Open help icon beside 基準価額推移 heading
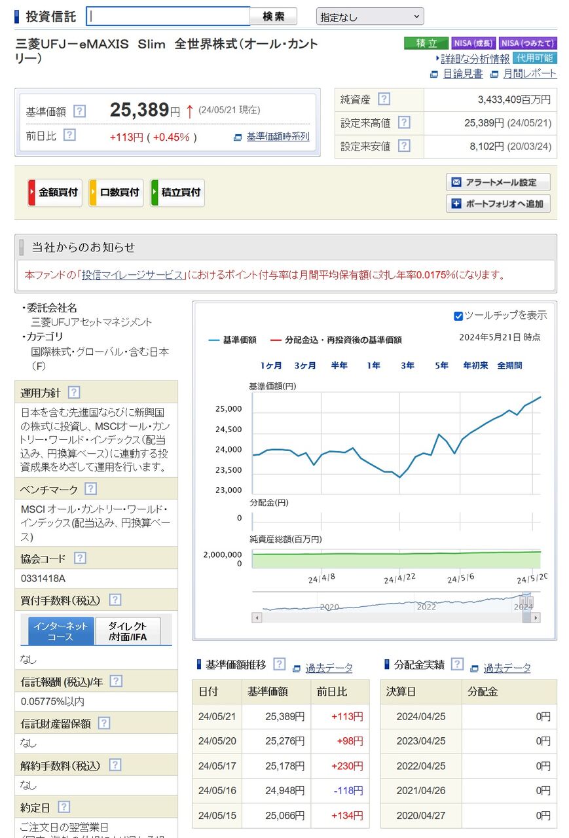569x838 pixels. point(280,664)
